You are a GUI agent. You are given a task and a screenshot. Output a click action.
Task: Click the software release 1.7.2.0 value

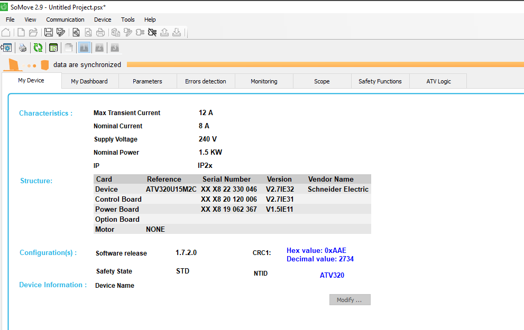186,252
